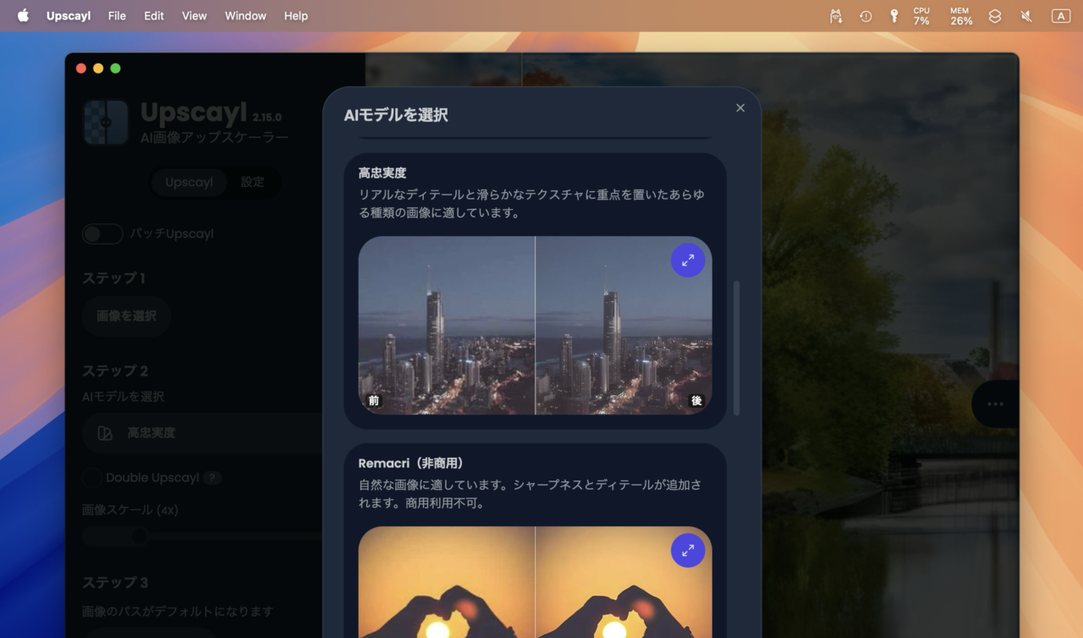Image resolution: width=1083 pixels, height=638 pixels.
Task: Click the CPU usage indicator in the menu bar
Action: [921, 15]
